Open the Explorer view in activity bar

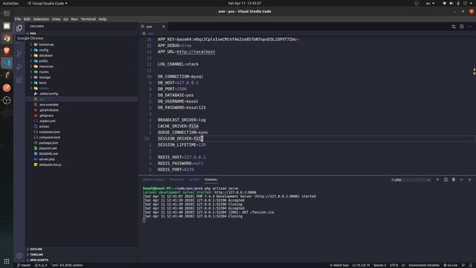pyautogui.click(x=19, y=28)
